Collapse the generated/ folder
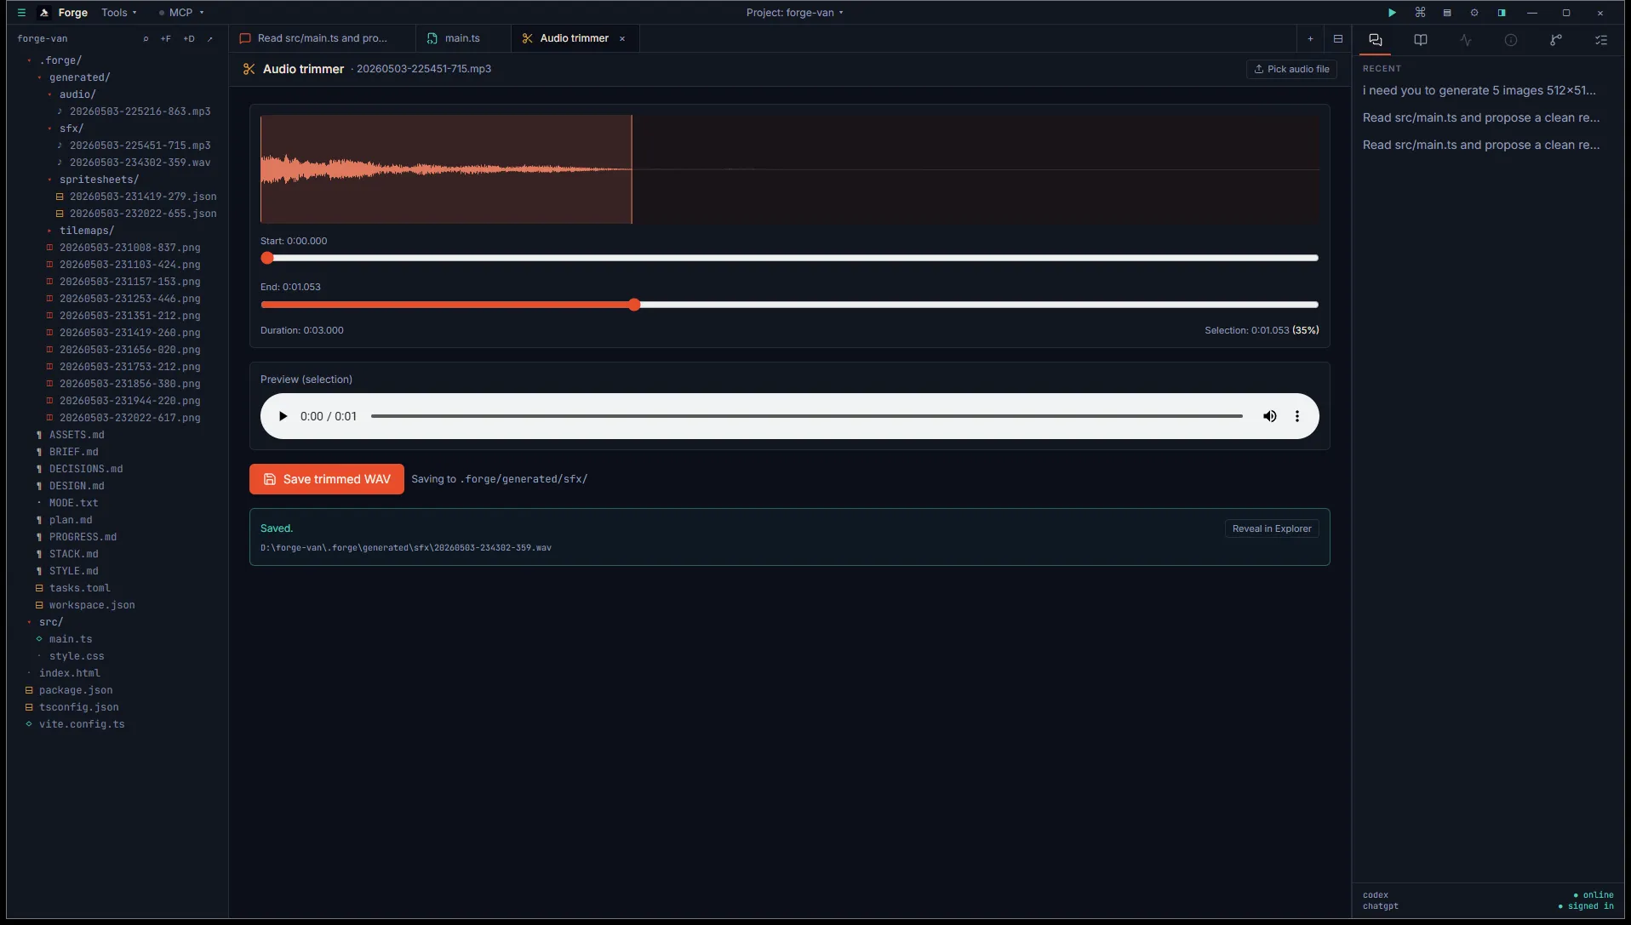1631x925 pixels. [x=79, y=77]
